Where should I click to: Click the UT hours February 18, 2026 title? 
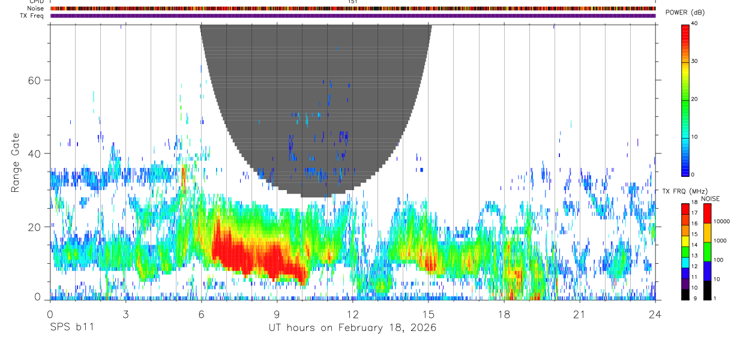point(352,327)
